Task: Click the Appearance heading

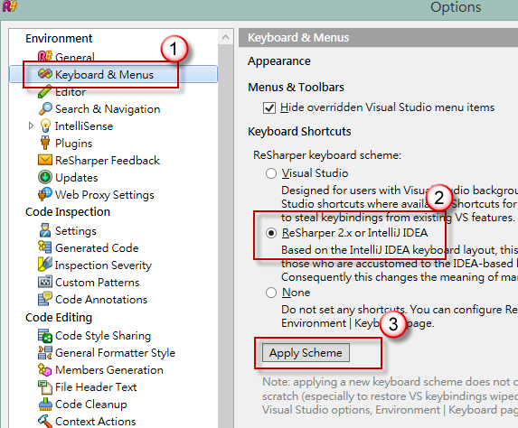Action: [x=279, y=61]
